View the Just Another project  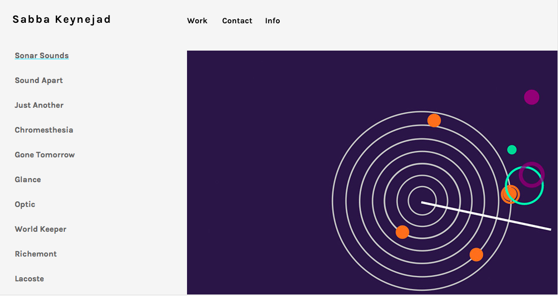[x=39, y=105]
